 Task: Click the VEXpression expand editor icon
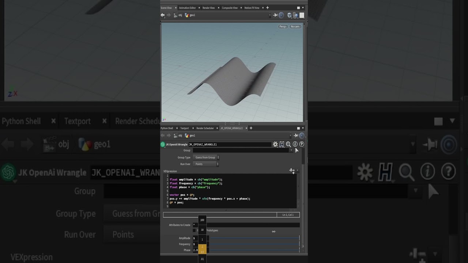click(x=292, y=171)
